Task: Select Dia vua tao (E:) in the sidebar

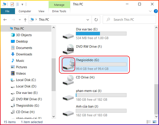Action: tap(24, 93)
